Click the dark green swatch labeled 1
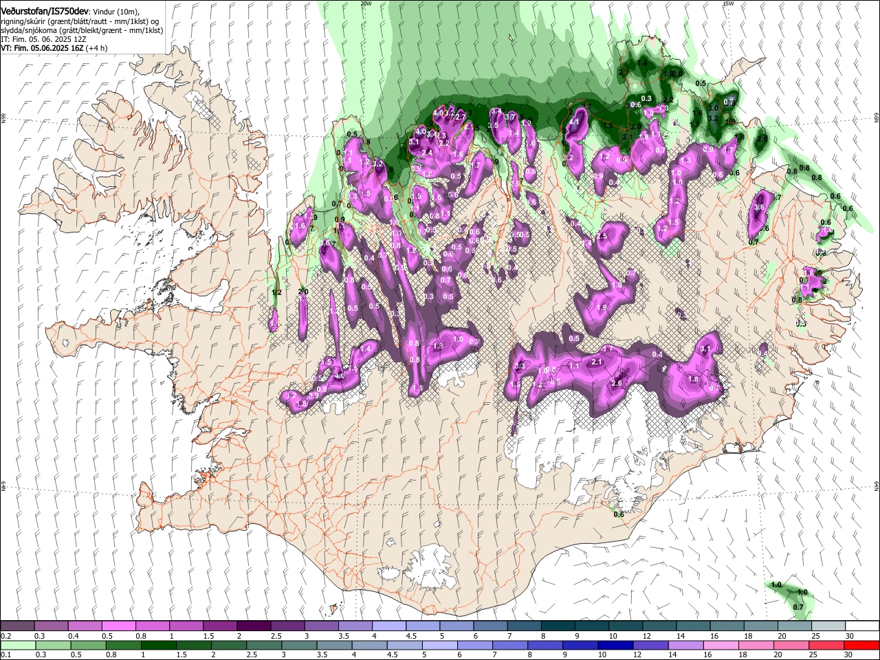Screen dimensions: 880x660 point(158,645)
